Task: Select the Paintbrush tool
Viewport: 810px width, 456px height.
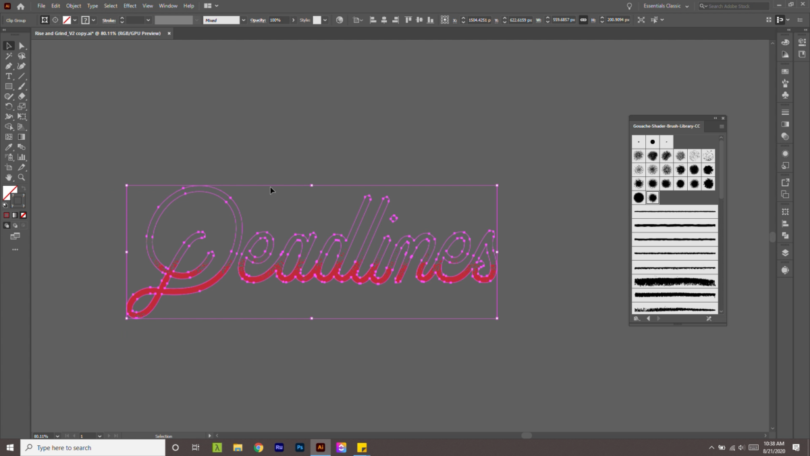Action: pyautogui.click(x=21, y=86)
